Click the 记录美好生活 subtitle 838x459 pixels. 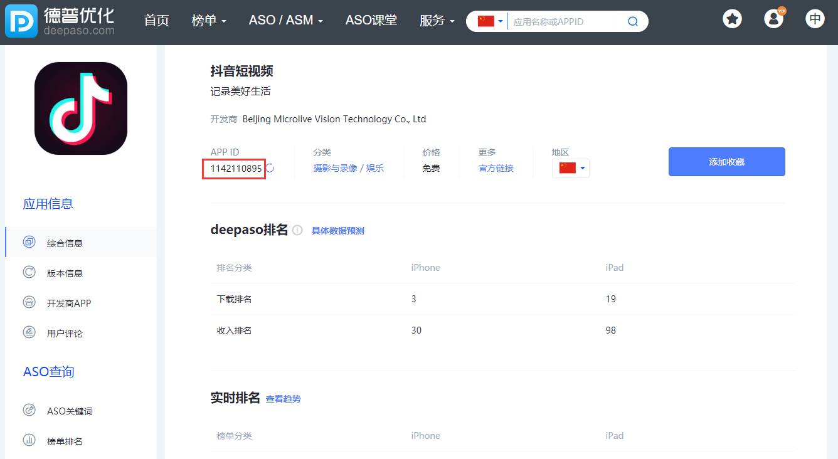240,92
